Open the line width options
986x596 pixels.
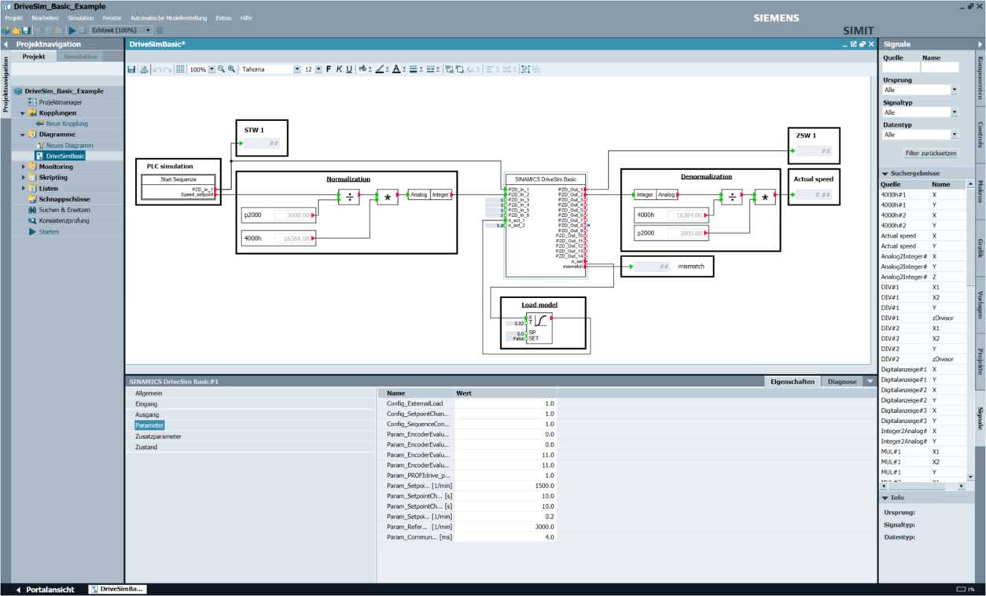[x=413, y=69]
